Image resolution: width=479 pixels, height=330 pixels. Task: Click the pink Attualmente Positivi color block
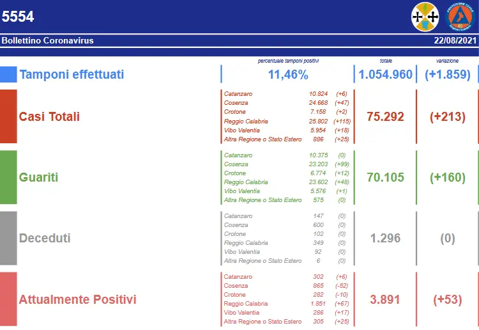pyautogui.click(x=8, y=299)
